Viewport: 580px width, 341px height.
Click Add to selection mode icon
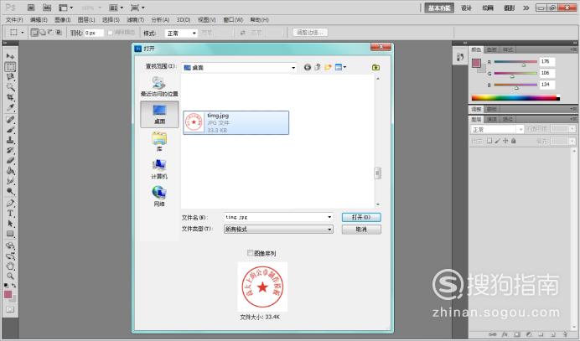pyautogui.click(x=43, y=33)
